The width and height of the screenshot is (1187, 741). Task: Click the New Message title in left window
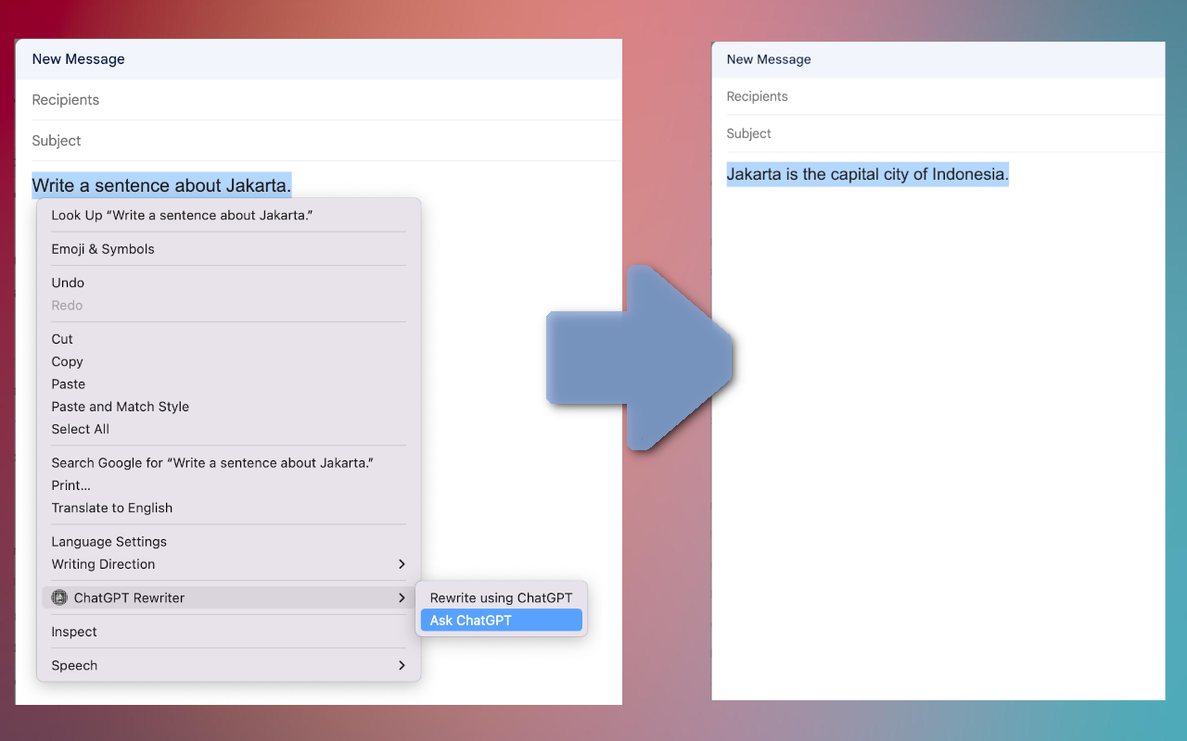point(78,59)
